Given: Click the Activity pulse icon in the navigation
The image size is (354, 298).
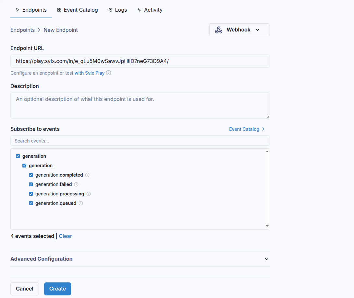Looking at the screenshot, I should pos(139,10).
